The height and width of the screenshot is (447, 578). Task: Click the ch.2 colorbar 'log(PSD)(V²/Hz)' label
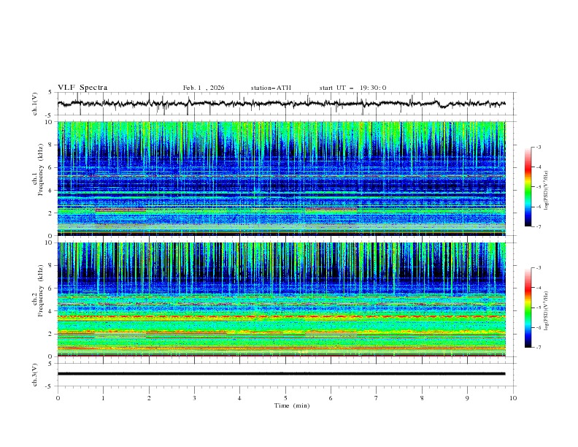tap(547, 311)
